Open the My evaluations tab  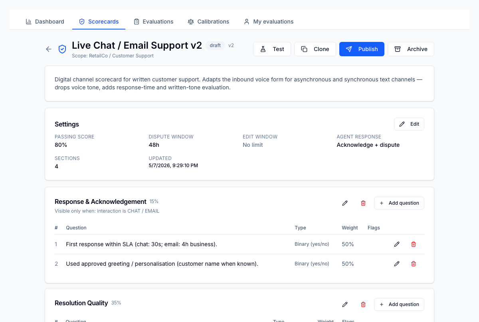269,22
